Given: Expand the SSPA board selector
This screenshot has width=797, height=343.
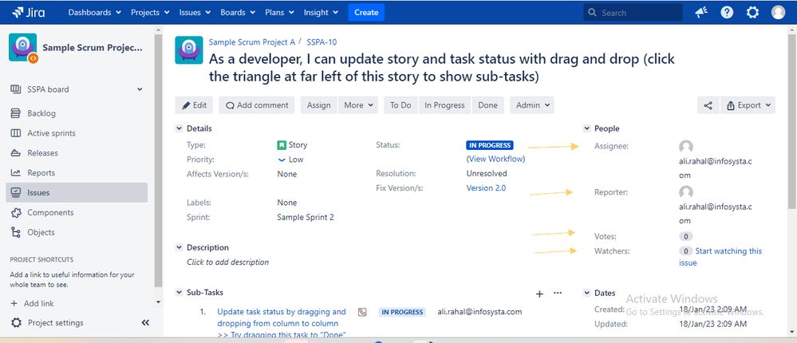Looking at the screenshot, I should pos(140,89).
